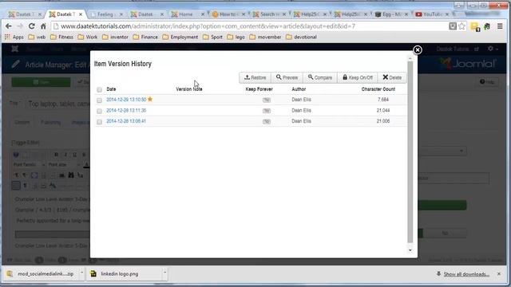Switch to the Search browser tab
The height and width of the screenshot is (287, 511).
click(x=267, y=14)
